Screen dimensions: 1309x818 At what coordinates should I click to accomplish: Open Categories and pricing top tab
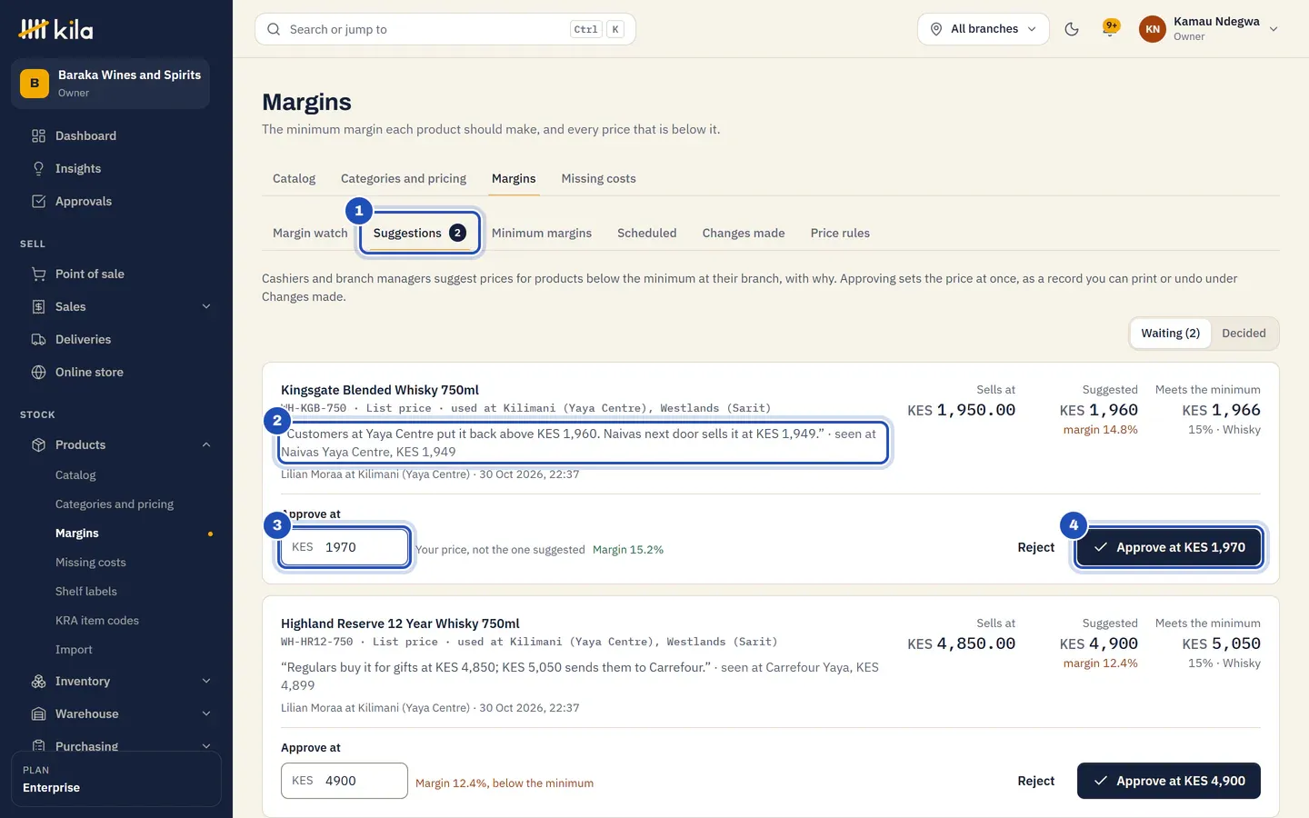(x=404, y=179)
